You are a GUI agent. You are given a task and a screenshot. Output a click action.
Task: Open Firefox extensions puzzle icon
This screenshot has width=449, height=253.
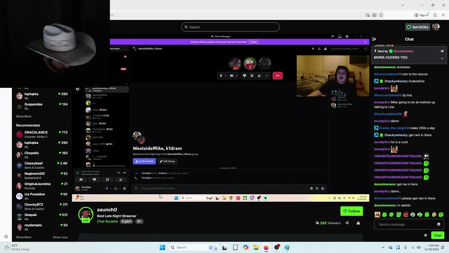pyautogui.click(x=435, y=15)
